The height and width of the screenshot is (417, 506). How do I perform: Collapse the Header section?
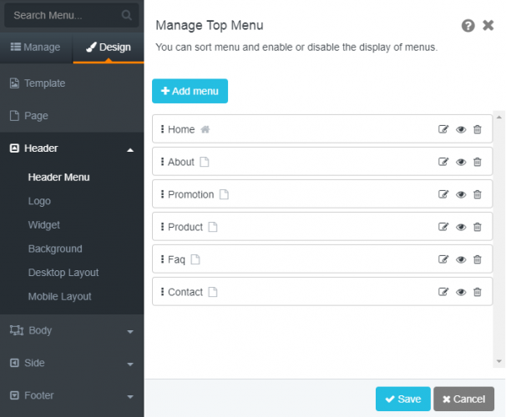[x=129, y=149]
